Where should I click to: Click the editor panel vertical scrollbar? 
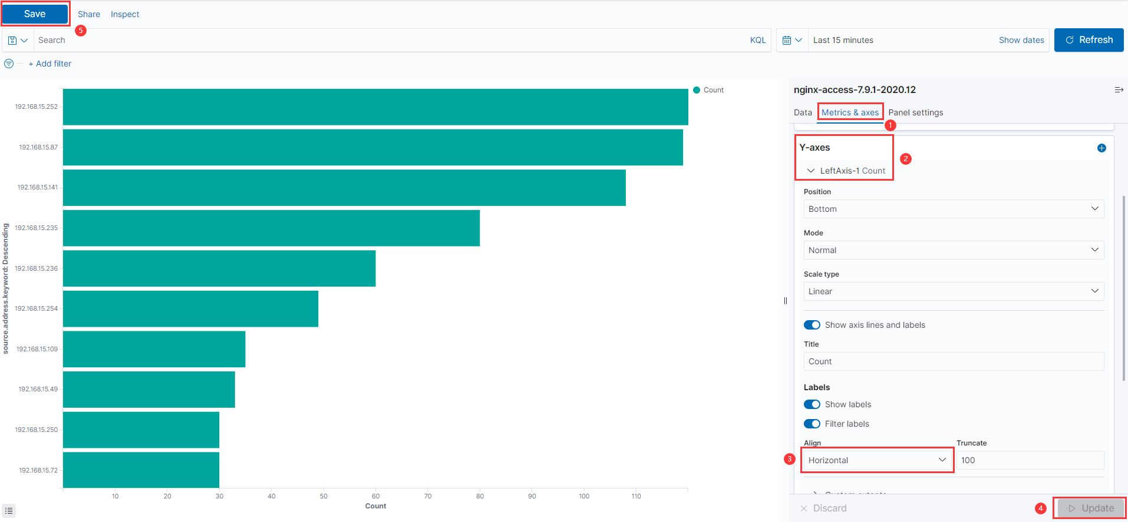(1124, 288)
